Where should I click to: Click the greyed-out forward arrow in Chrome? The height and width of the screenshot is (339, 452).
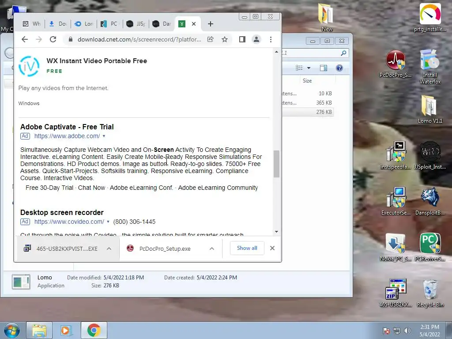coord(39,39)
